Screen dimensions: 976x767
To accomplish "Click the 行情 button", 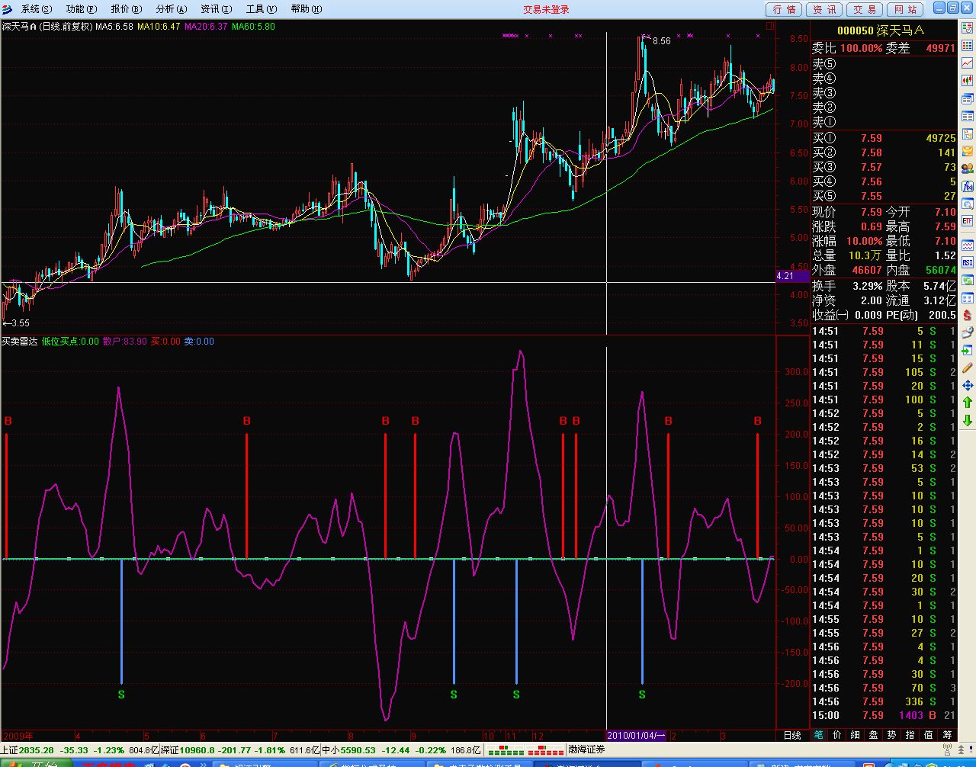I will (x=783, y=9).
